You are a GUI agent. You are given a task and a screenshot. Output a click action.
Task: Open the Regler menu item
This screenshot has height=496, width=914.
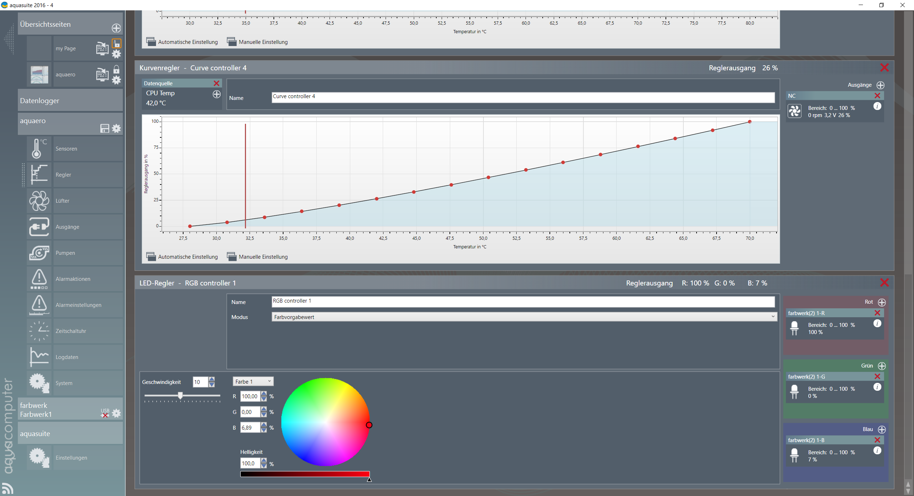(x=63, y=175)
